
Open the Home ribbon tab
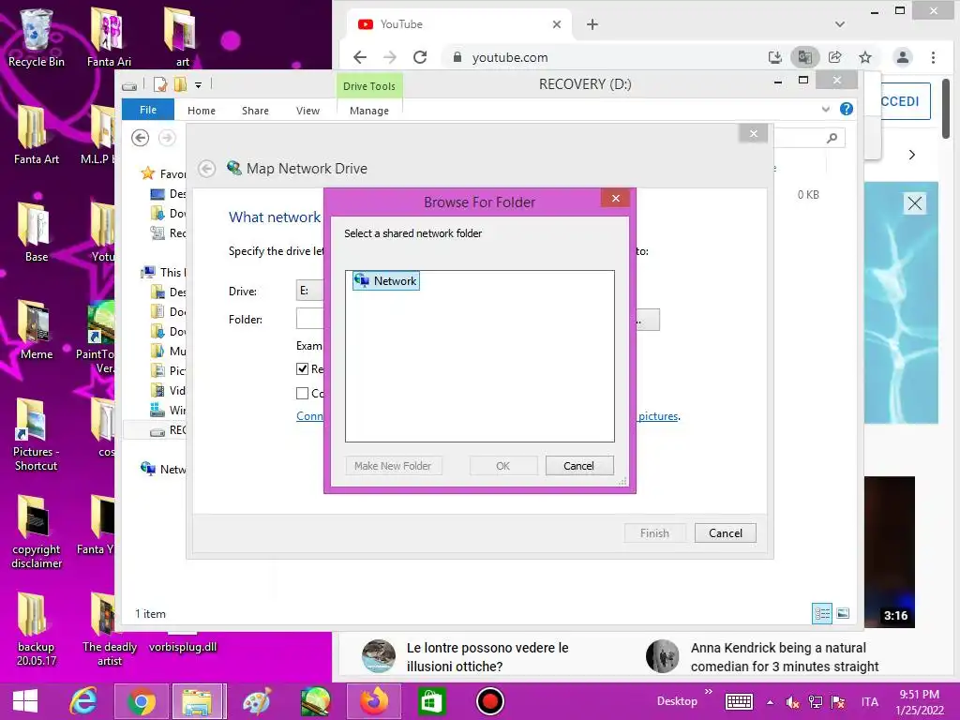point(202,111)
